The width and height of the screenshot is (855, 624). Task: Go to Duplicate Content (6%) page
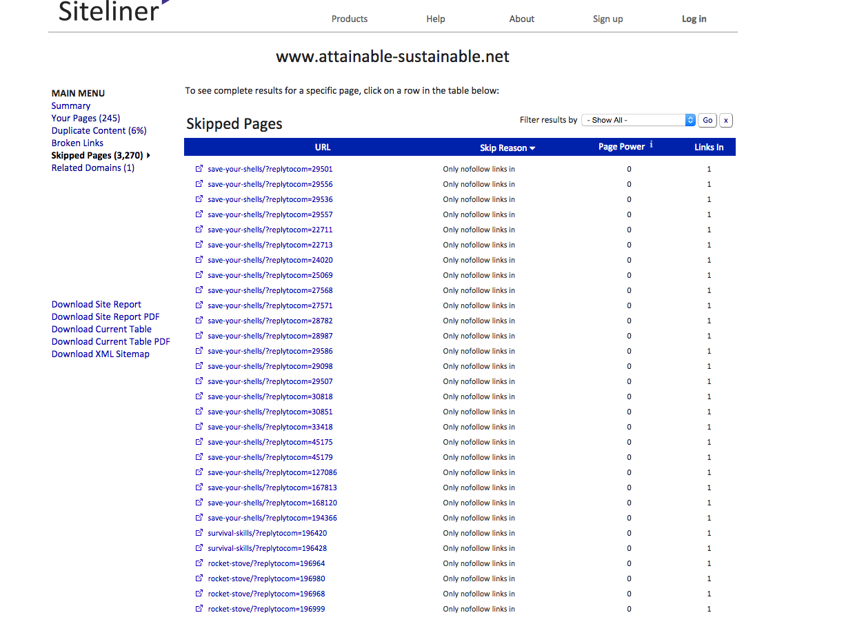point(99,130)
